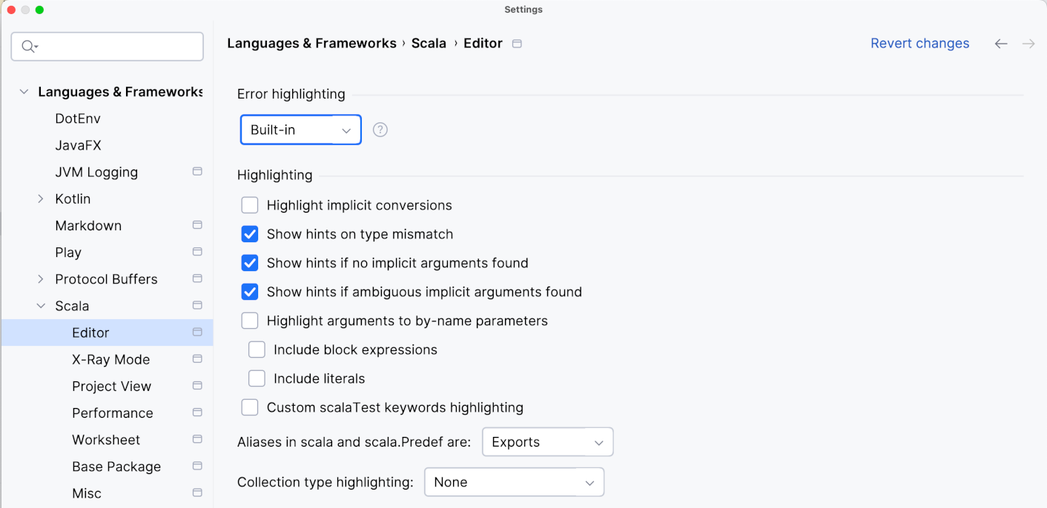The image size is (1047, 508).
Task: Click the forward navigation arrow
Action: click(1028, 44)
